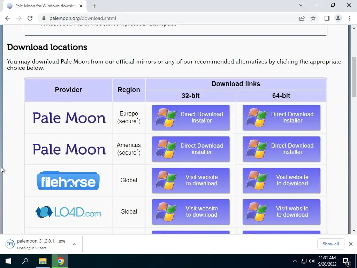Screen dimensions: 357x268
Task: Download 32-bit installer from Europe mirror
Action: 191,118
